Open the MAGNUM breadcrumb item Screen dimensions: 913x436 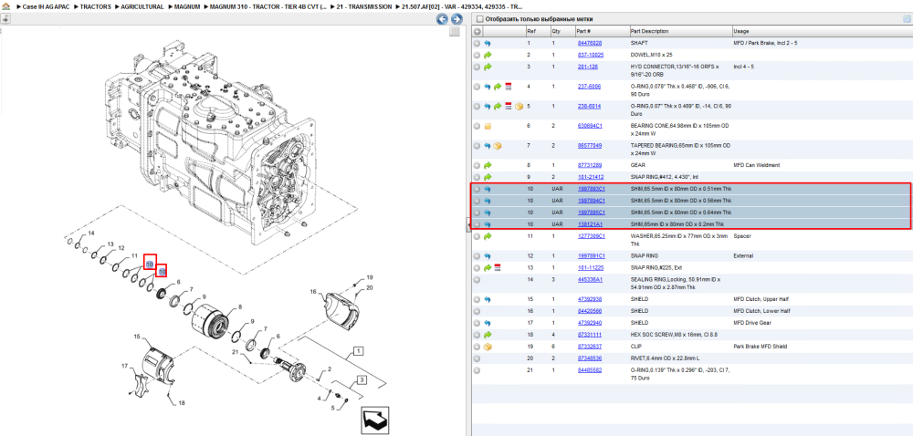click(x=187, y=7)
